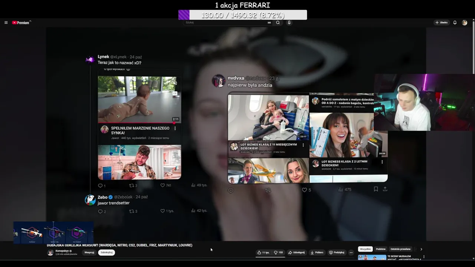This screenshot has width=475, height=267.
Task: Open the notifications bell
Action: point(455,23)
